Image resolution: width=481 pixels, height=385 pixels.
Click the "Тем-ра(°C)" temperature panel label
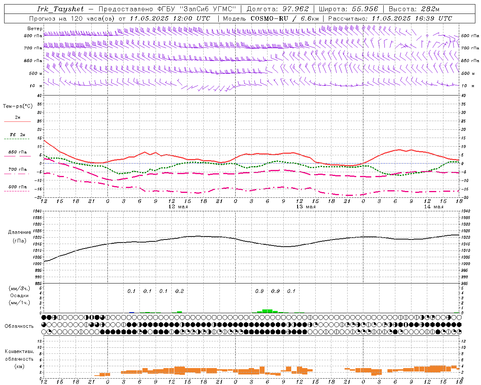[18, 106]
